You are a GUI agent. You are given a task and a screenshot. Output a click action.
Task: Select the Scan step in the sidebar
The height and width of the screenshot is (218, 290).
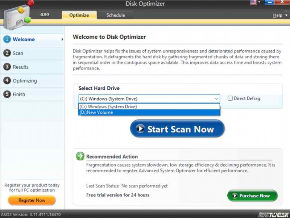(x=8, y=53)
